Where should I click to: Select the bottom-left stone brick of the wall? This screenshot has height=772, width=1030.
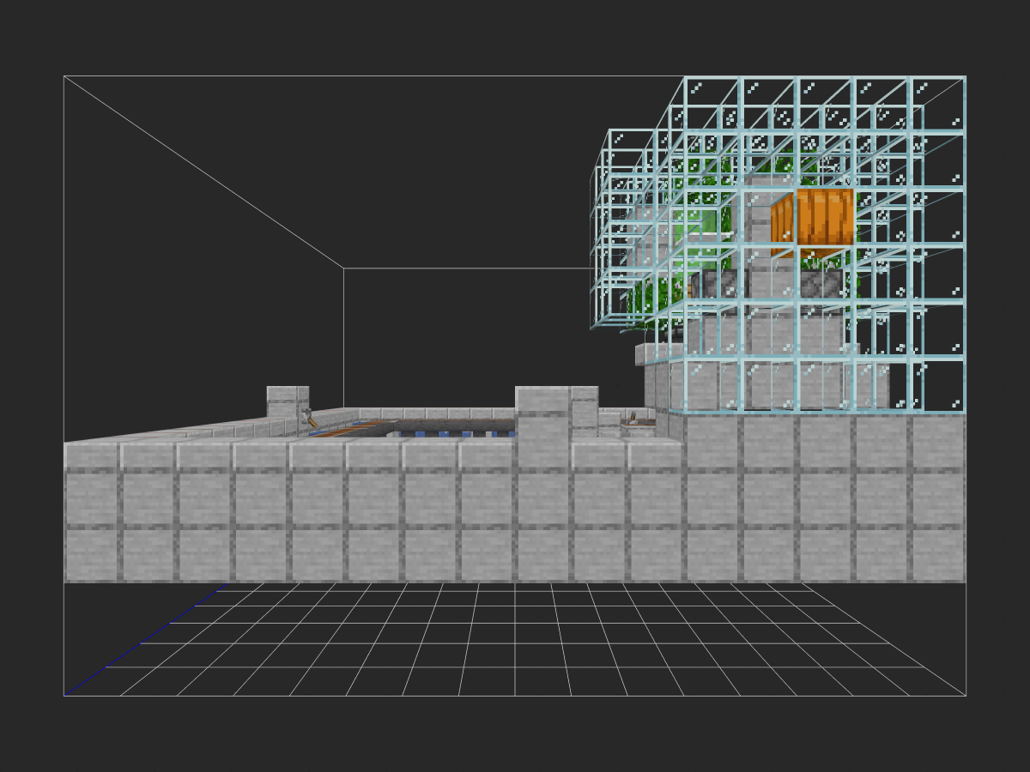92,555
